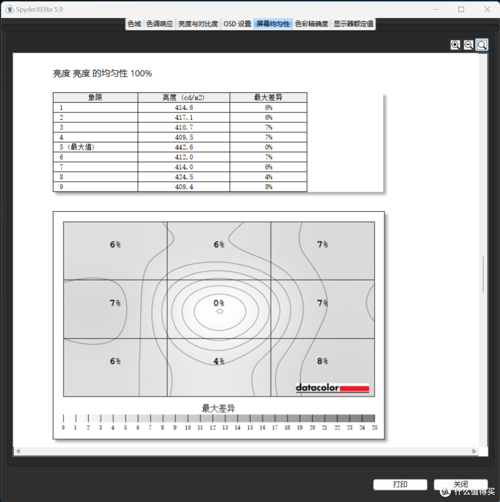Click the 409.5 brightness value
The height and width of the screenshot is (502, 500).
tap(184, 137)
